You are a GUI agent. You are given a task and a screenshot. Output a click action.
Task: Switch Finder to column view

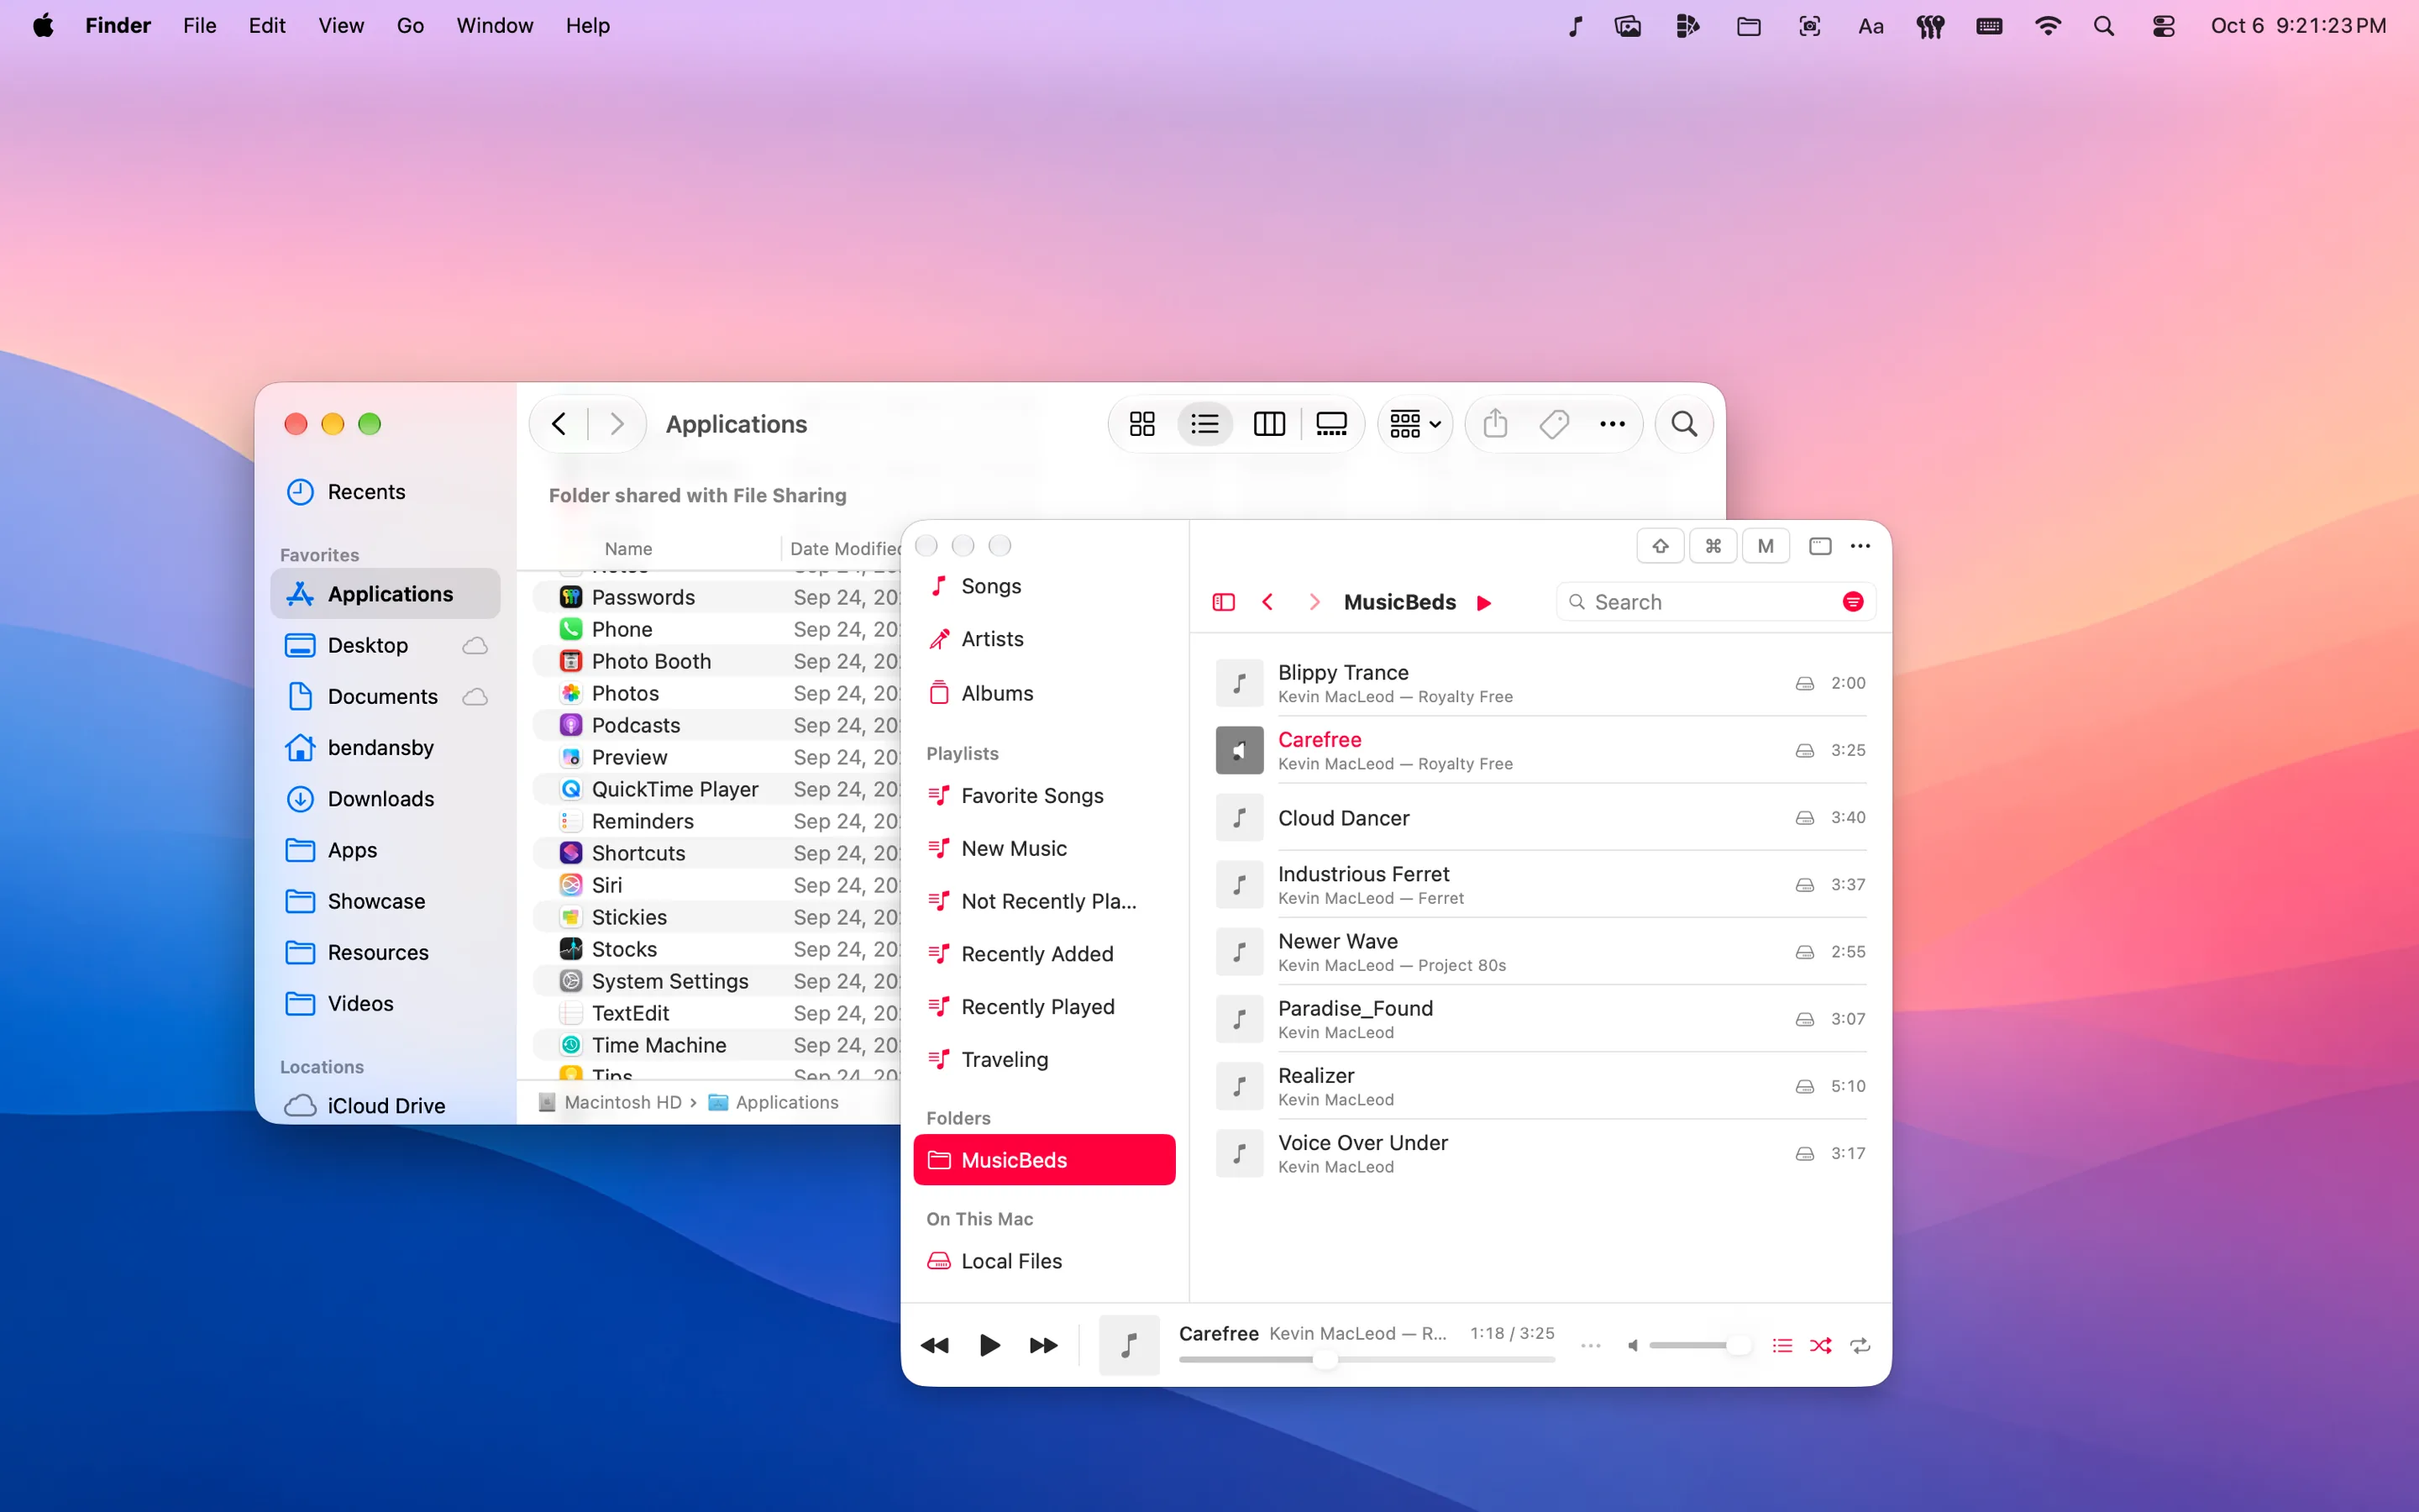tap(1268, 424)
